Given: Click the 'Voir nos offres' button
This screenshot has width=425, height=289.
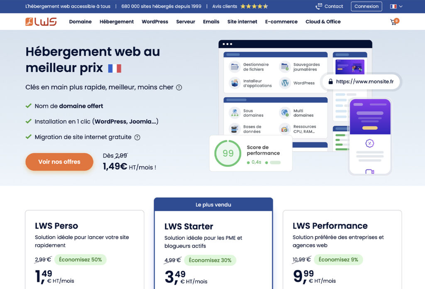Looking at the screenshot, I should click(x=59, y=162).
